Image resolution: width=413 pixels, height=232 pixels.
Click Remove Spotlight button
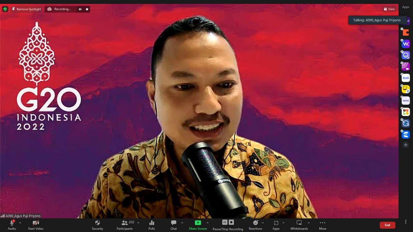click(26, 9)
